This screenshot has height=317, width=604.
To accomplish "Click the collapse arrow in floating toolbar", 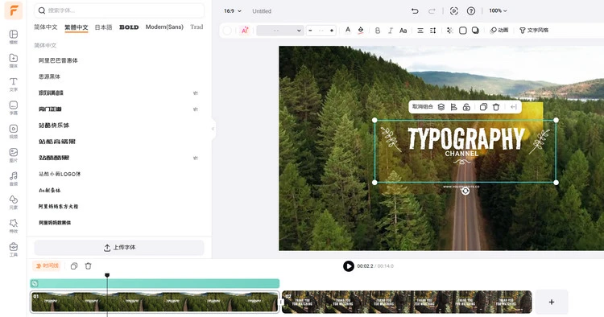I will coord(514,107).
